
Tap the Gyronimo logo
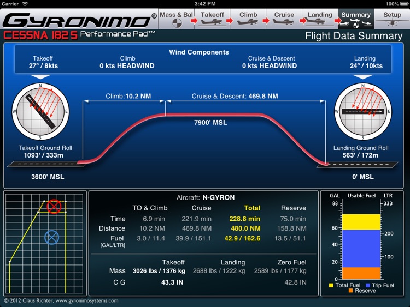pos(79,20)
